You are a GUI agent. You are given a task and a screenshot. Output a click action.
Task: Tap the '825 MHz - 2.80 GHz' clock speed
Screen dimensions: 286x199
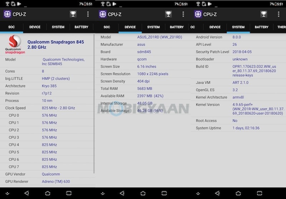tap(58, 108)
